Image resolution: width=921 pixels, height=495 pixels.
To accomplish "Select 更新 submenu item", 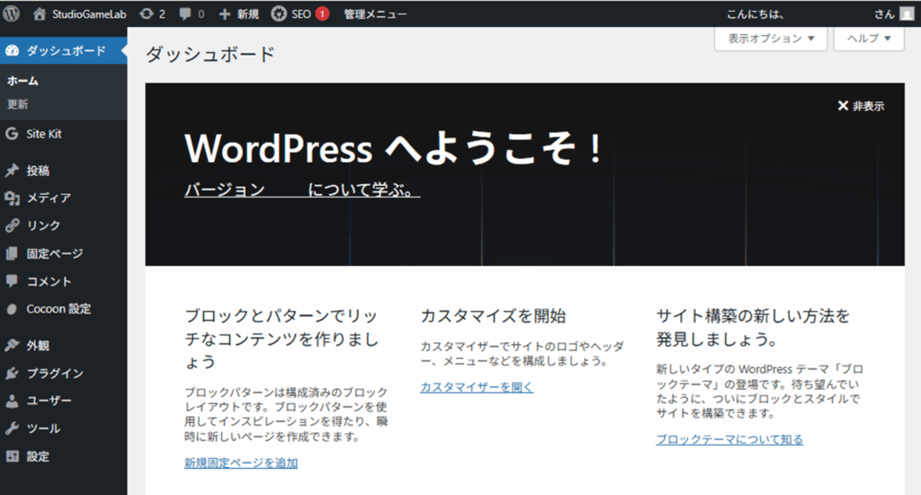I will 18,104.
